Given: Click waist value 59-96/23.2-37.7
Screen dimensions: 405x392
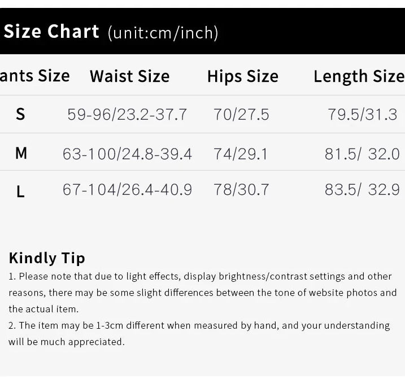Looking at the screenshot, I should click(x=127, y=115).
